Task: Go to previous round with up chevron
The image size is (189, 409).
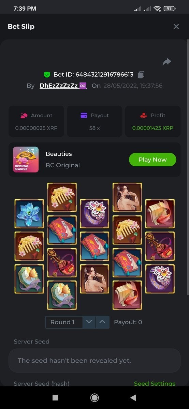Action: pyautogui.click(x=102, y=322)
